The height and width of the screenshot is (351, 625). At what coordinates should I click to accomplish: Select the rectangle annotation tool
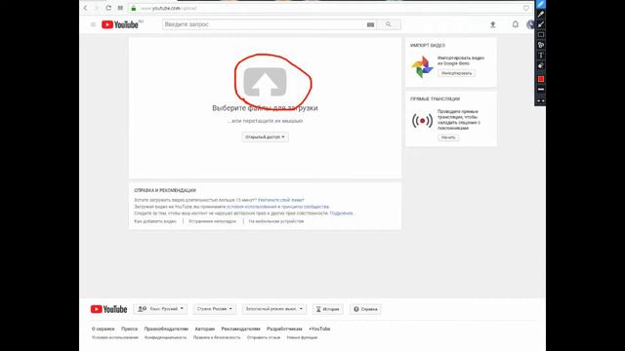click(541, 35)
